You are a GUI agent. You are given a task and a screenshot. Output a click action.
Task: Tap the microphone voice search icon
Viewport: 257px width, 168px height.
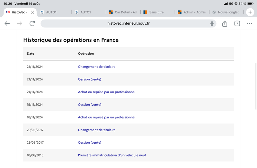coord(212,23)
